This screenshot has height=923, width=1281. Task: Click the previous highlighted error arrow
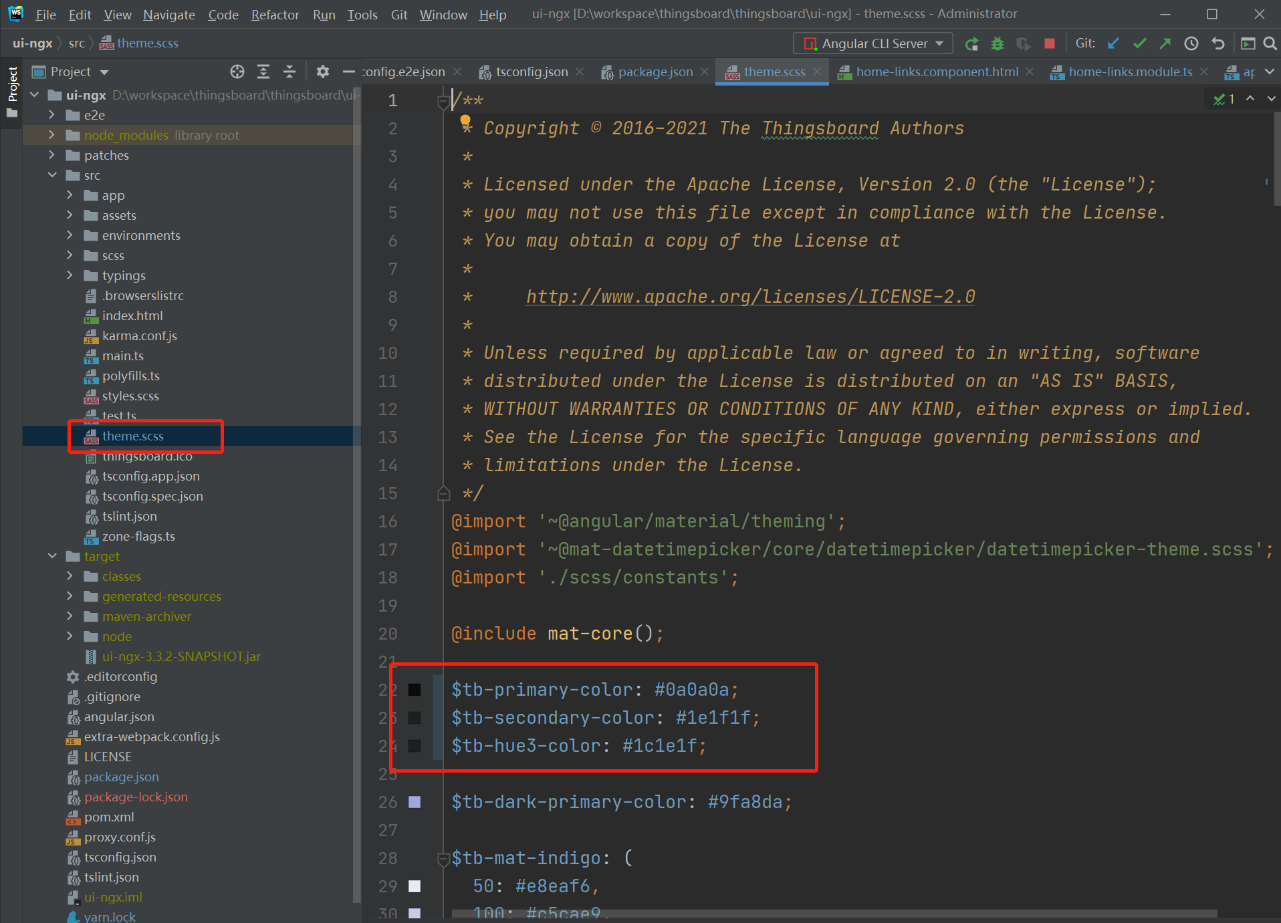pos(1250,98)
